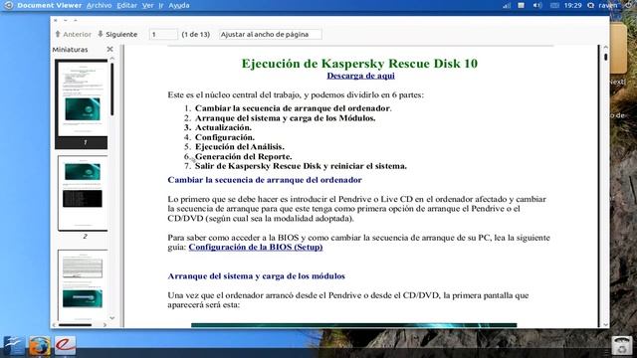Click network signal indicator in top bar
This screenshot has width=637, height=358.
(x=507, y=5)
